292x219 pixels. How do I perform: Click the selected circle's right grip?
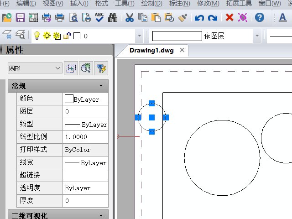pyautogui.click(x=166, y=118)
